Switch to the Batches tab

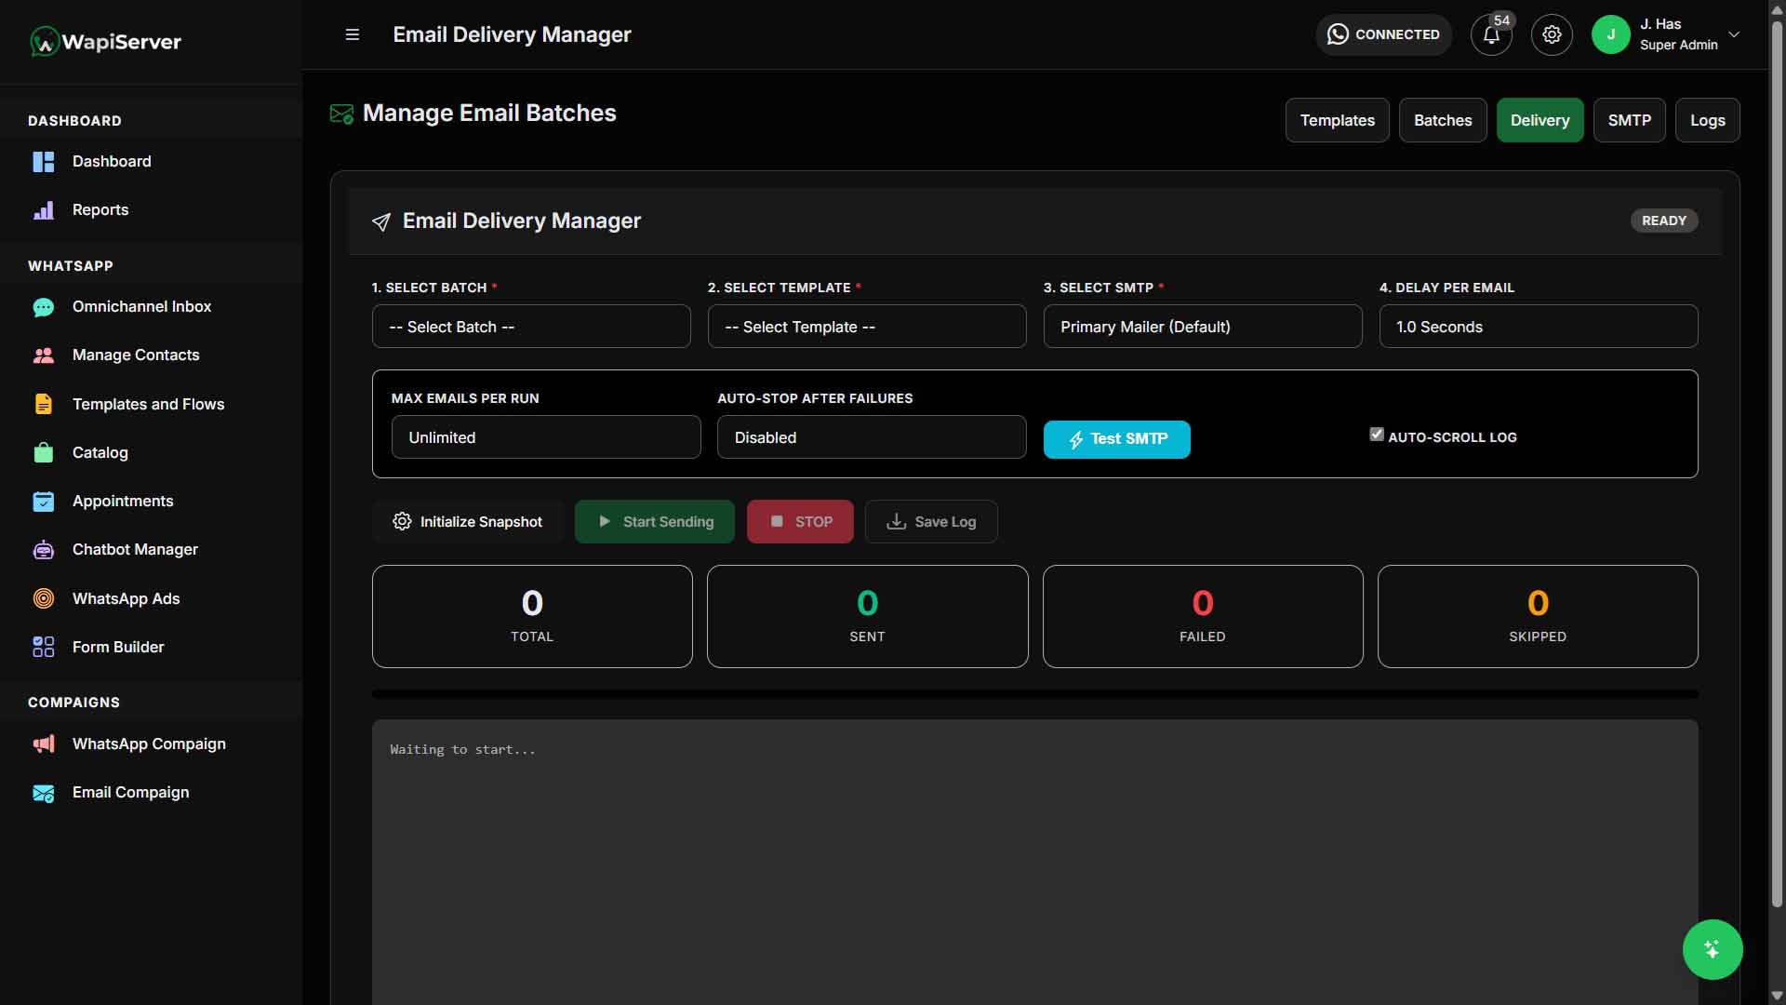click(x=1443, y=120)
